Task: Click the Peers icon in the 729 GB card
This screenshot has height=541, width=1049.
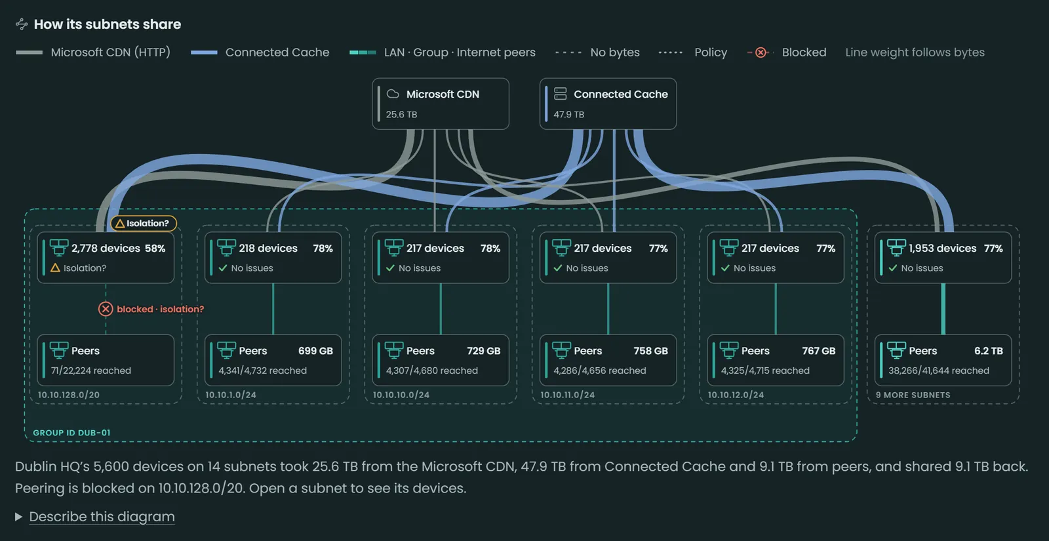Action: tap(394, 350)
